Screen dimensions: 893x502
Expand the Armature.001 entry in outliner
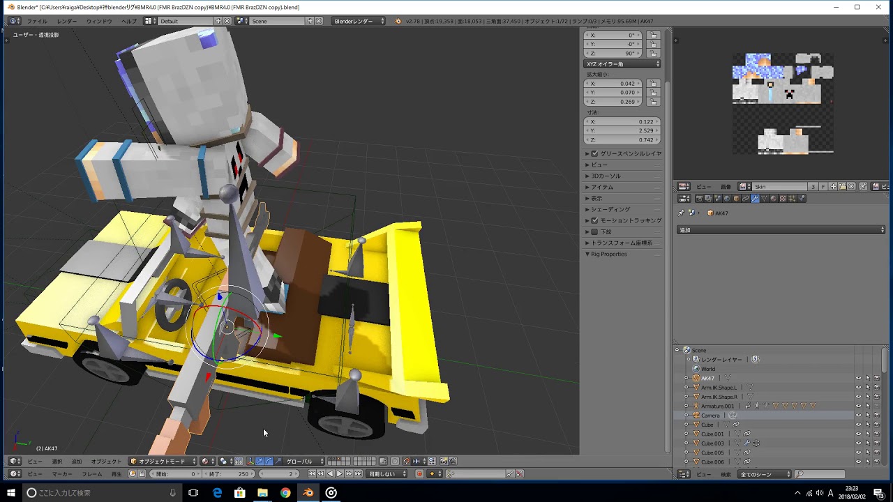pyautogui.click(x=687, y=405)
